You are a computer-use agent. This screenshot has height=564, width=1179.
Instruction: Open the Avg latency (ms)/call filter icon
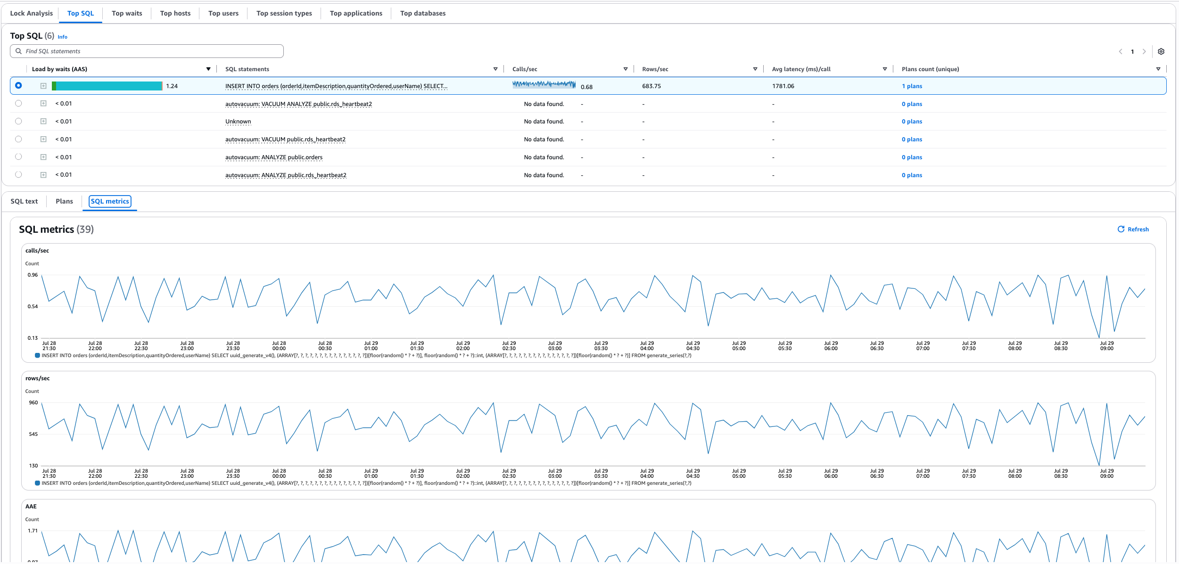(x=884, y=69)
